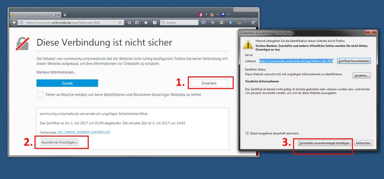This screenshot has width=384, height=179.
Task: Go to the home page icon
Action: pos(146,22)
